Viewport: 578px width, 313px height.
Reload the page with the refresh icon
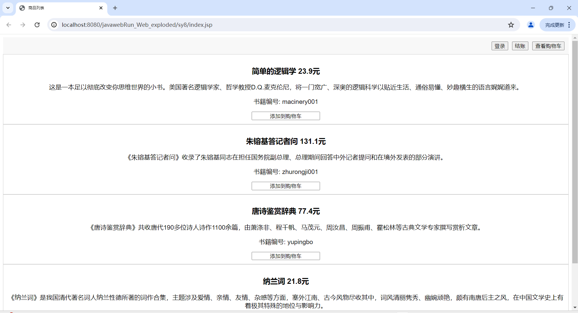(x=37, y=25)
